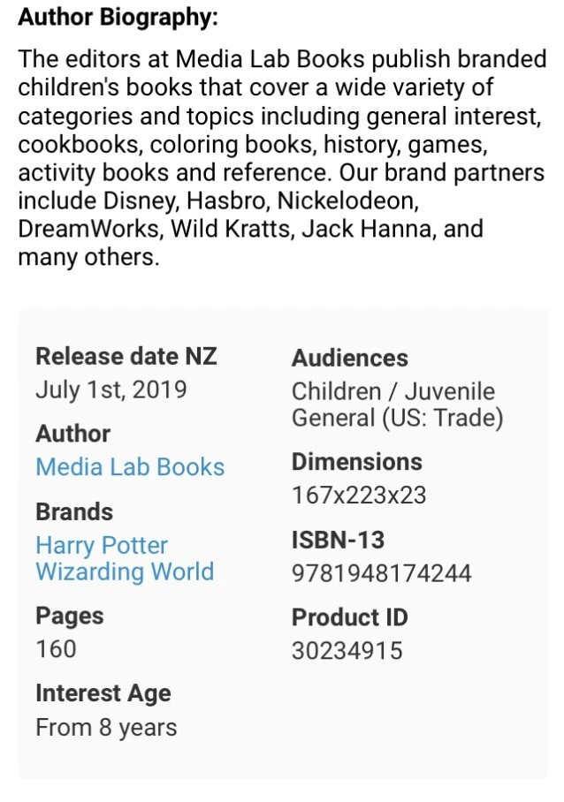Click the product ID number 30234915

(347, 651)
